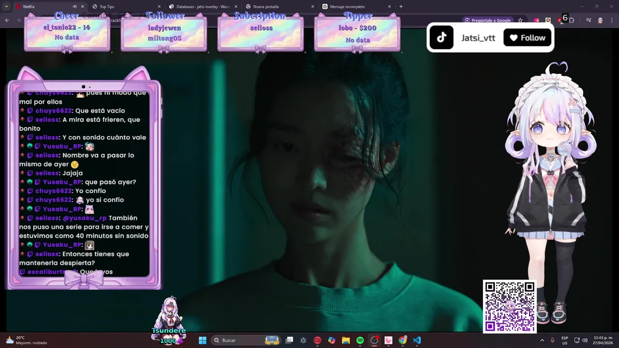
Task: Open Spotify from the taskbar
Action: (360, 340)
